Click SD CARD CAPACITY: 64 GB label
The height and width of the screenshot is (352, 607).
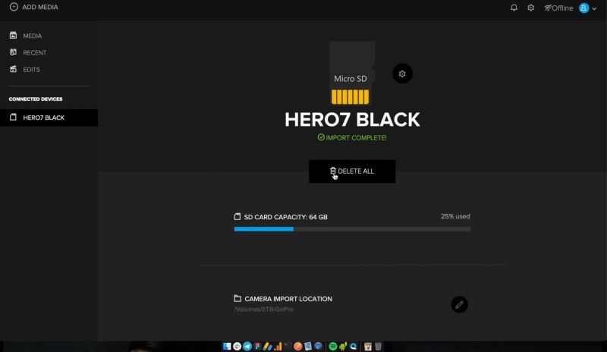(286, 217)
